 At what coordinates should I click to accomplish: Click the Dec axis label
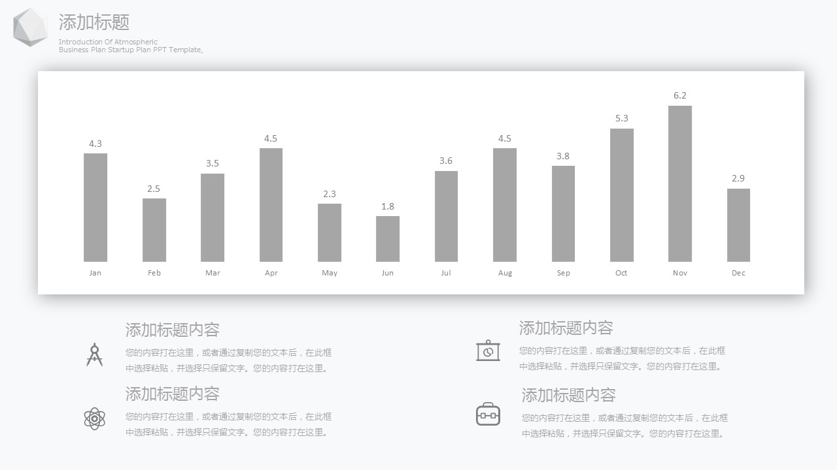coord(738,273)
